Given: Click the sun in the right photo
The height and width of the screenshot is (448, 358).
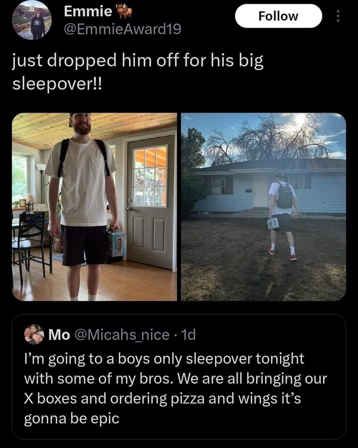Looking at the screenshot, I should (301, 120).
